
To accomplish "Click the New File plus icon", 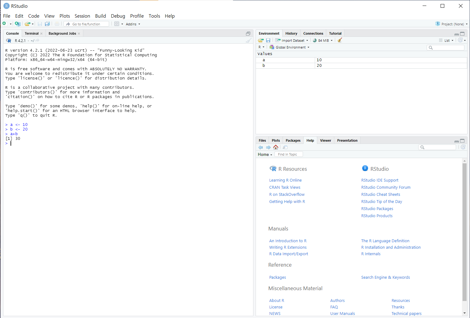I will click(4, 24).
